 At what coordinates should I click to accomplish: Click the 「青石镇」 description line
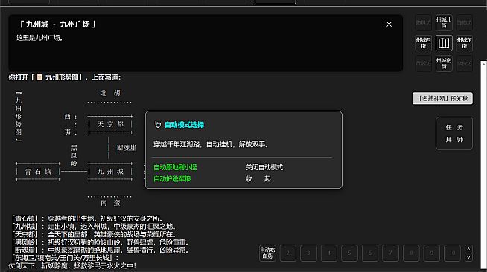87,218
